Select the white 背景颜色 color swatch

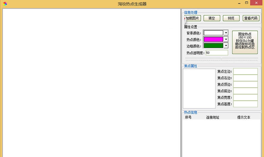click(213, 33)
